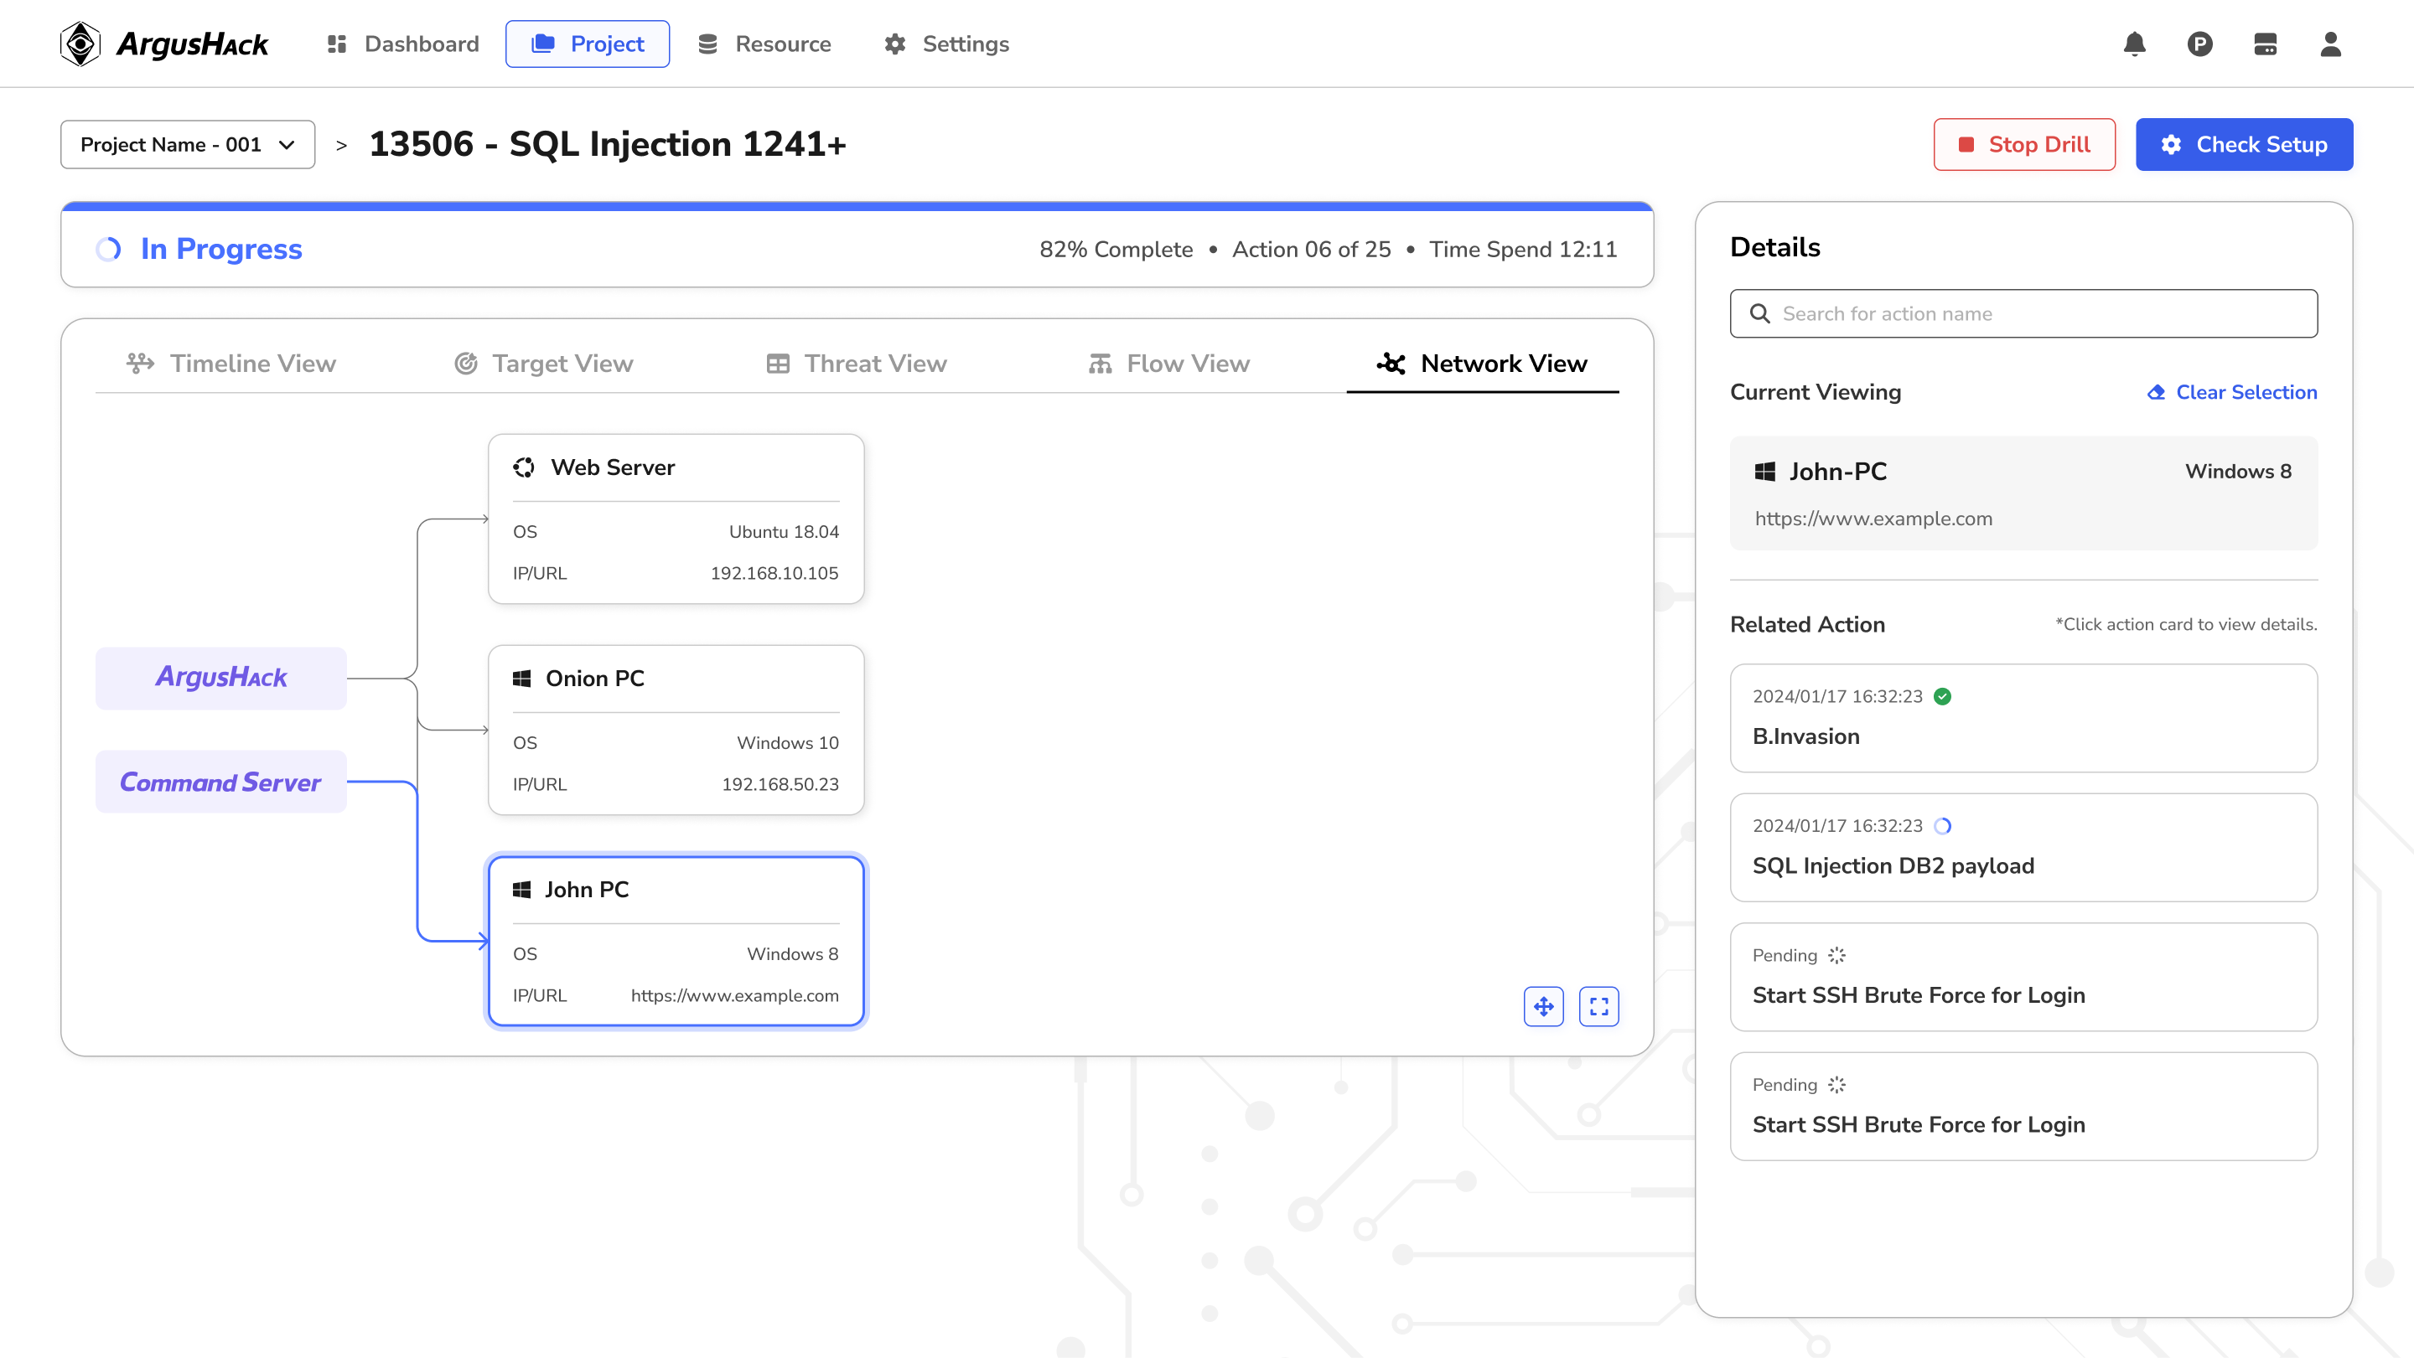Screen dimensions: 2414x1358
Task: Click the green check icon on B.Invasion
Action: 1943,696
